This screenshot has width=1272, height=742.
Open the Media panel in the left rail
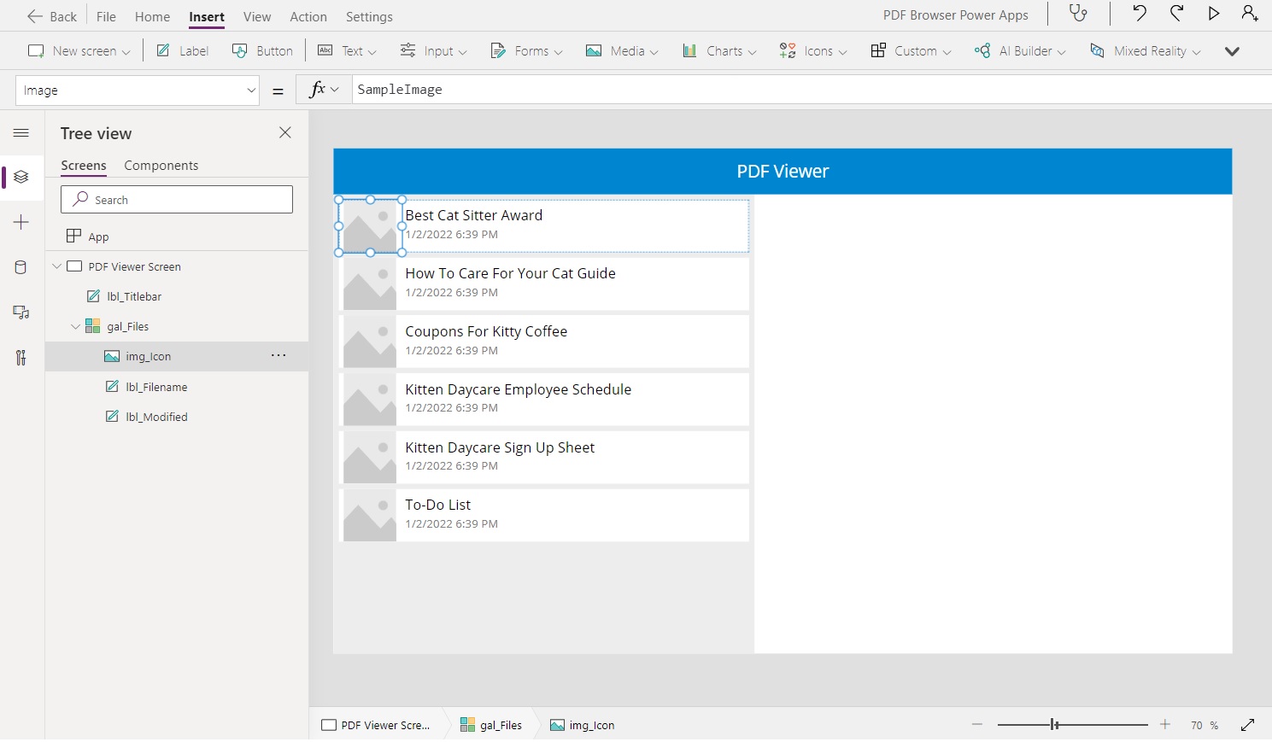click(21, 313)
